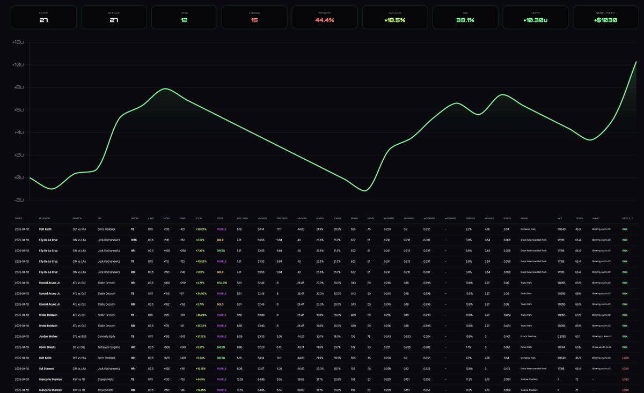This screenshot has width=644, height=393.
Task: Click the +37.12% EV value
Action: 201,336
